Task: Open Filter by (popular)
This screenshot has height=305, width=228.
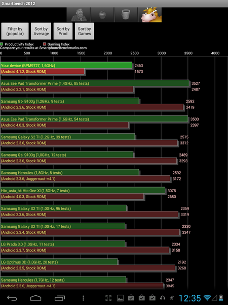Action: [15, 31]
